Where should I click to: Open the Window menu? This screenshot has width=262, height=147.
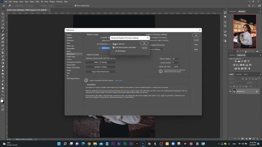pyautogui.click(x=59, y=2)
